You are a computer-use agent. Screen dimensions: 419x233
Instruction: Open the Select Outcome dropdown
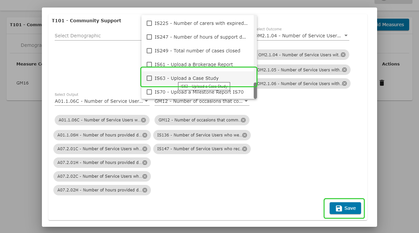pyautogui.click(x=346, y=36)
